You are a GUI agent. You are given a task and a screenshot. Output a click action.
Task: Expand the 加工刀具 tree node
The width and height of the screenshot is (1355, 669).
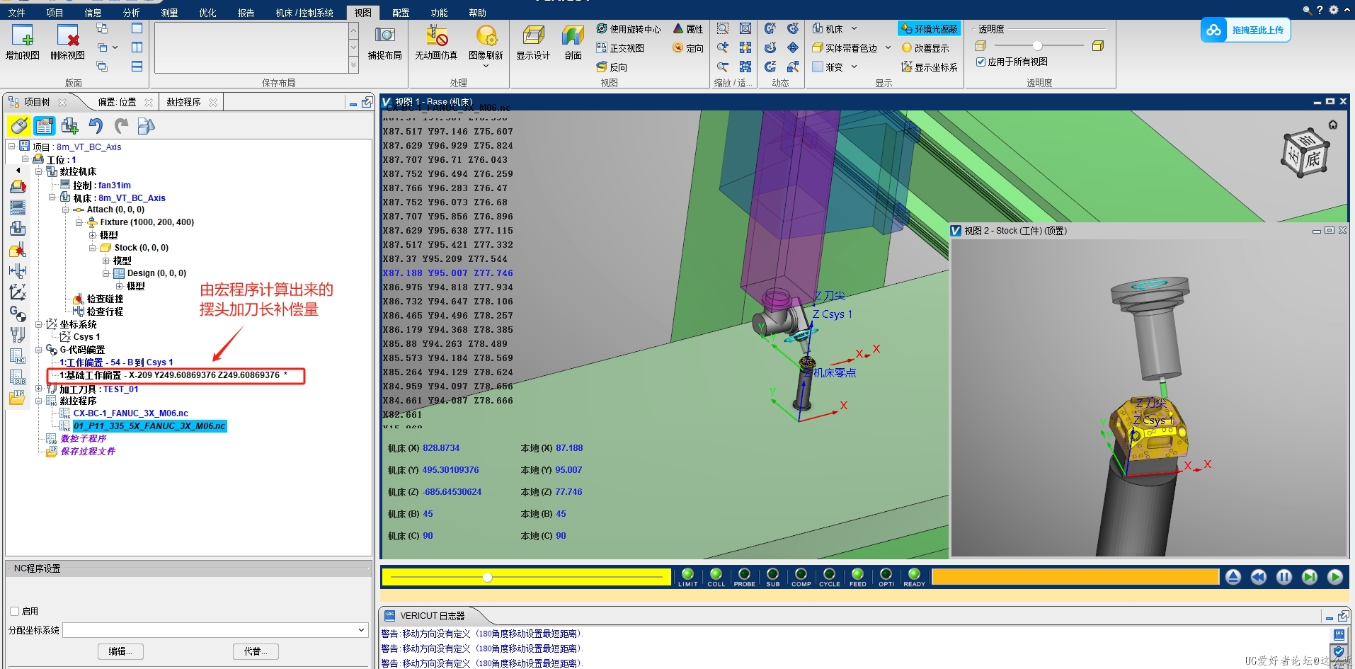[38, 389]
